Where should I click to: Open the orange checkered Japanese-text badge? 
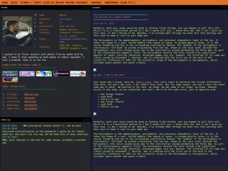10,80
